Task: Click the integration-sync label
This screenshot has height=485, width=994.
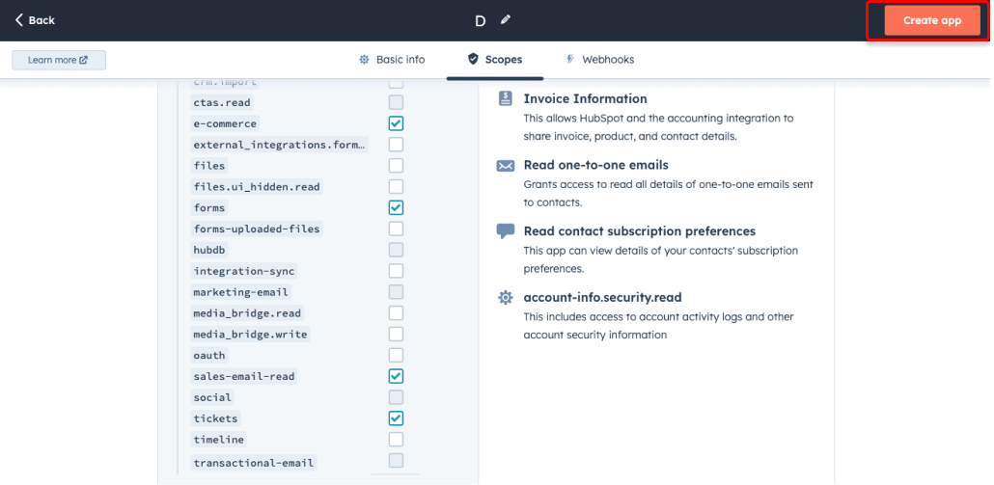Action: (244, 271)
